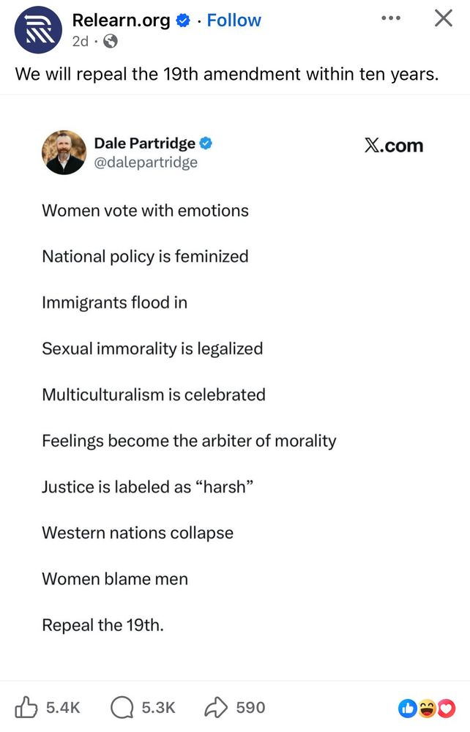Click the Dale Partridge name in the embedded post
Image resolution: width=470 pixels, height=732 pixels.
tap(144, 143)
